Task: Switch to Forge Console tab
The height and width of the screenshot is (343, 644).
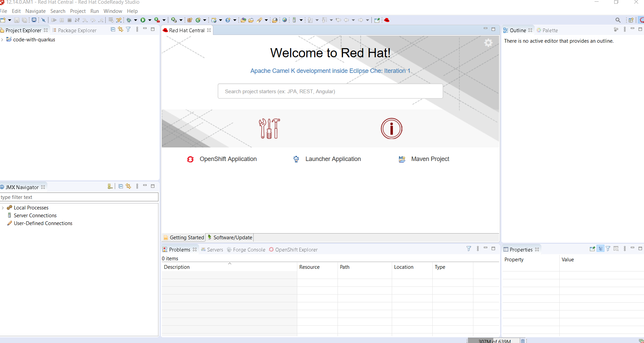Action: pyautogui.click(x=246, y=250)
